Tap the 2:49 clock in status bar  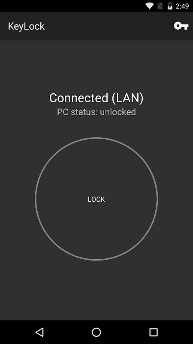point(182,6)
